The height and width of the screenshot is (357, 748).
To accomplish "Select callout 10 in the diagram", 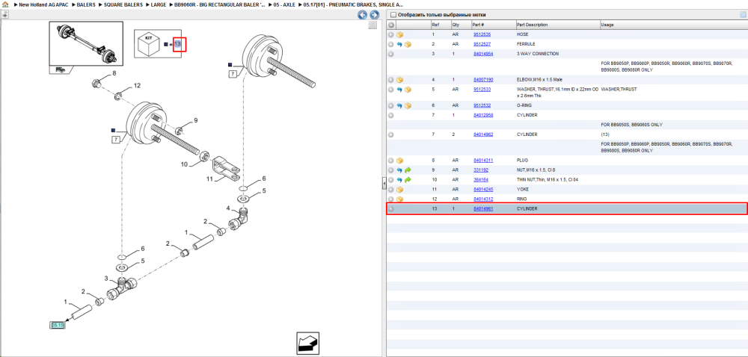I will [184, 164].
